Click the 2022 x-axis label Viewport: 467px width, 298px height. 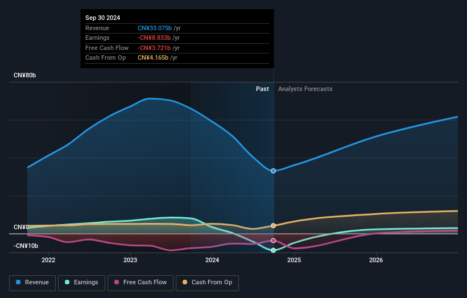coord(48,260)
